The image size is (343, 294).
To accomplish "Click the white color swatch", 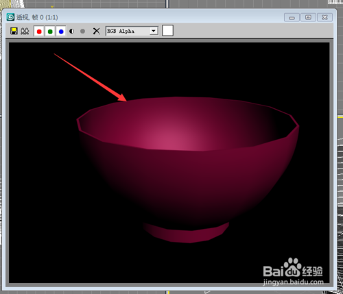I will pyautogui.click(x=167, y=31).
